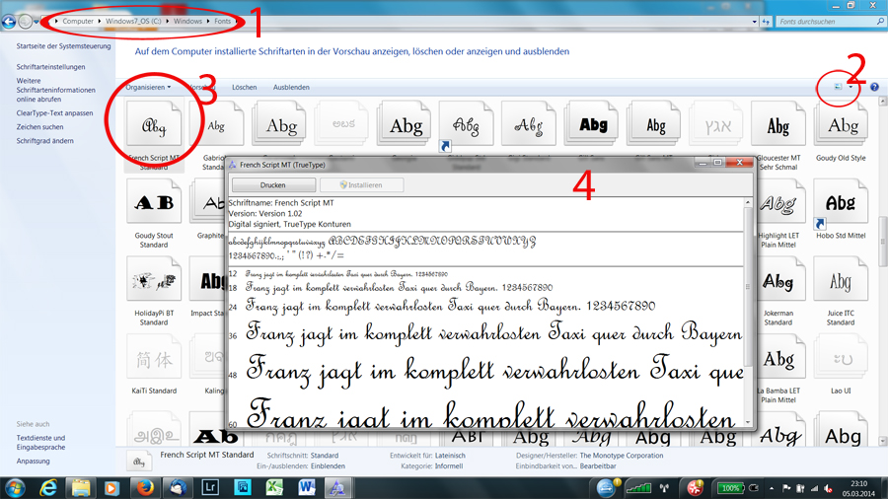
Task: Change view with the view icon button
Action: click(x=838, y=87)
